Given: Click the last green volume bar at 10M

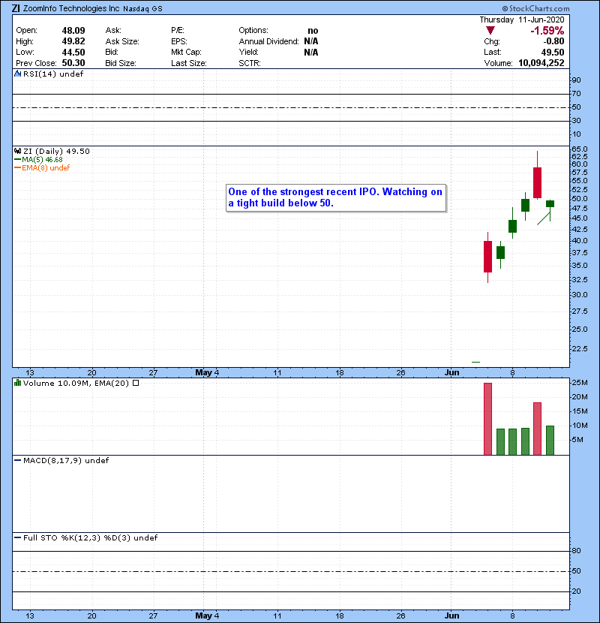Looking at the screenshot, I should (x=550, y=441).
